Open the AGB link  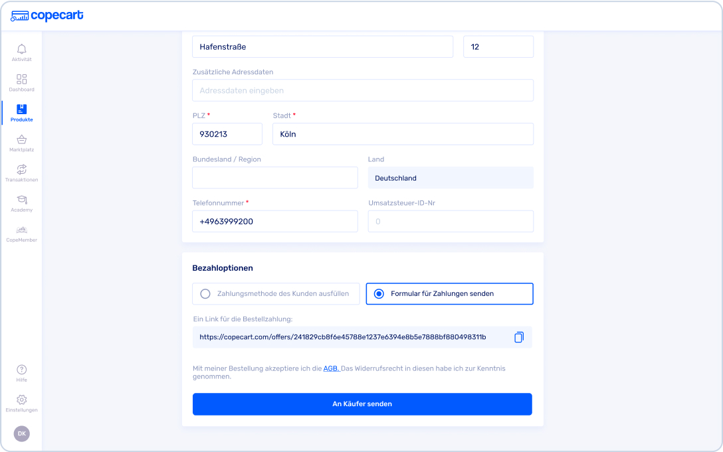331,368
